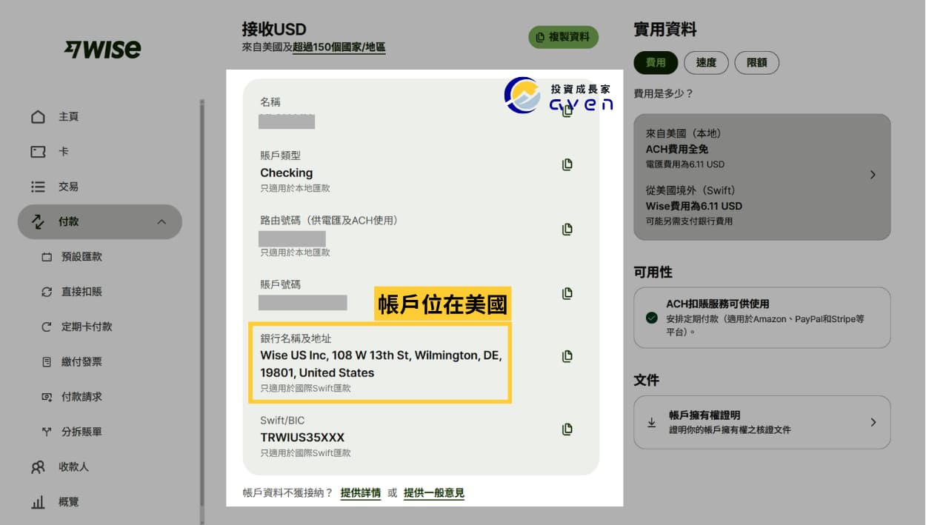Select the 費用 fees tab
The width and height of the screenshot is (926, 525).
tap(656, 63)
